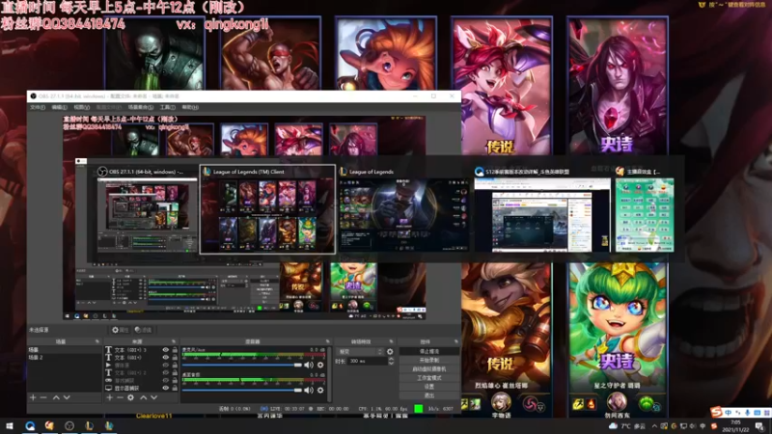Add a new scene with plus icon
This screenshot has width=772, height=434.
(33, 397)
